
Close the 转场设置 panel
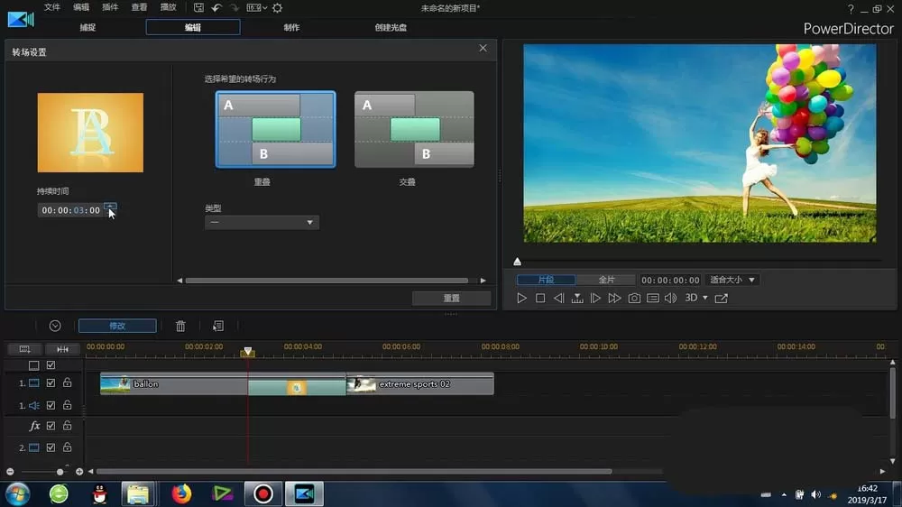pos(483,49)
